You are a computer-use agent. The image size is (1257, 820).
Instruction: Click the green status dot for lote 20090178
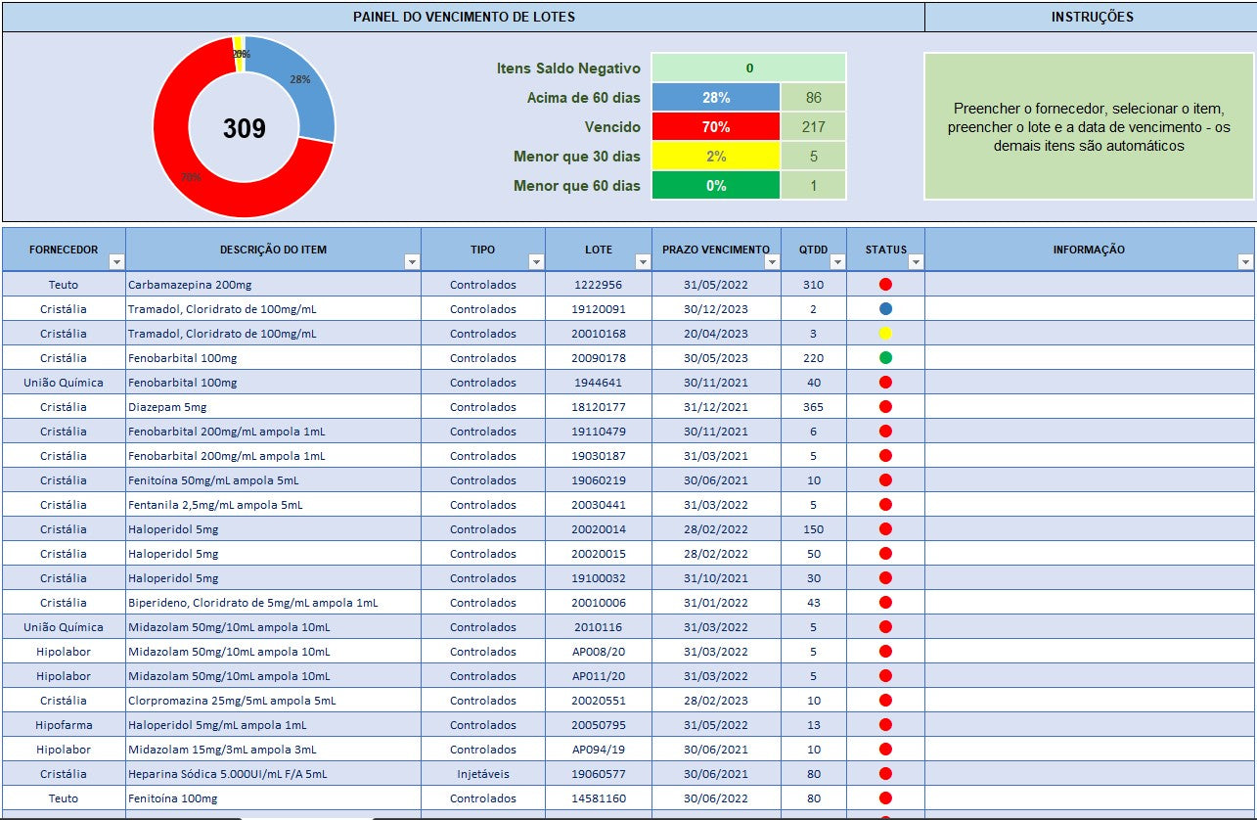click(x=885, y=358)
